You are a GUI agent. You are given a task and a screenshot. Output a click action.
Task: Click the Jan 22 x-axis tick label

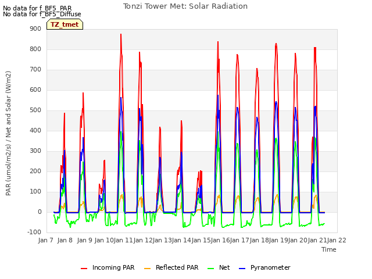[x=337, y=240]
